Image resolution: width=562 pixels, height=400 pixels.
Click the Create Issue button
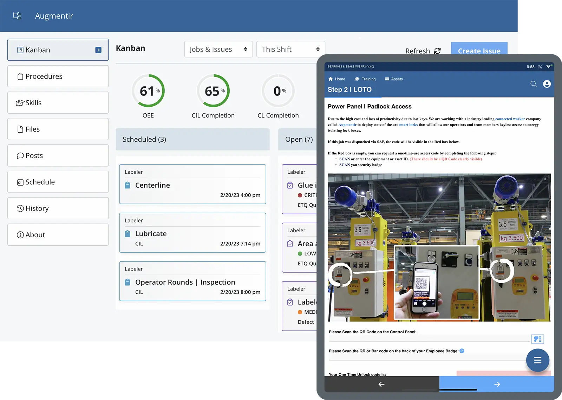point(479,48)
